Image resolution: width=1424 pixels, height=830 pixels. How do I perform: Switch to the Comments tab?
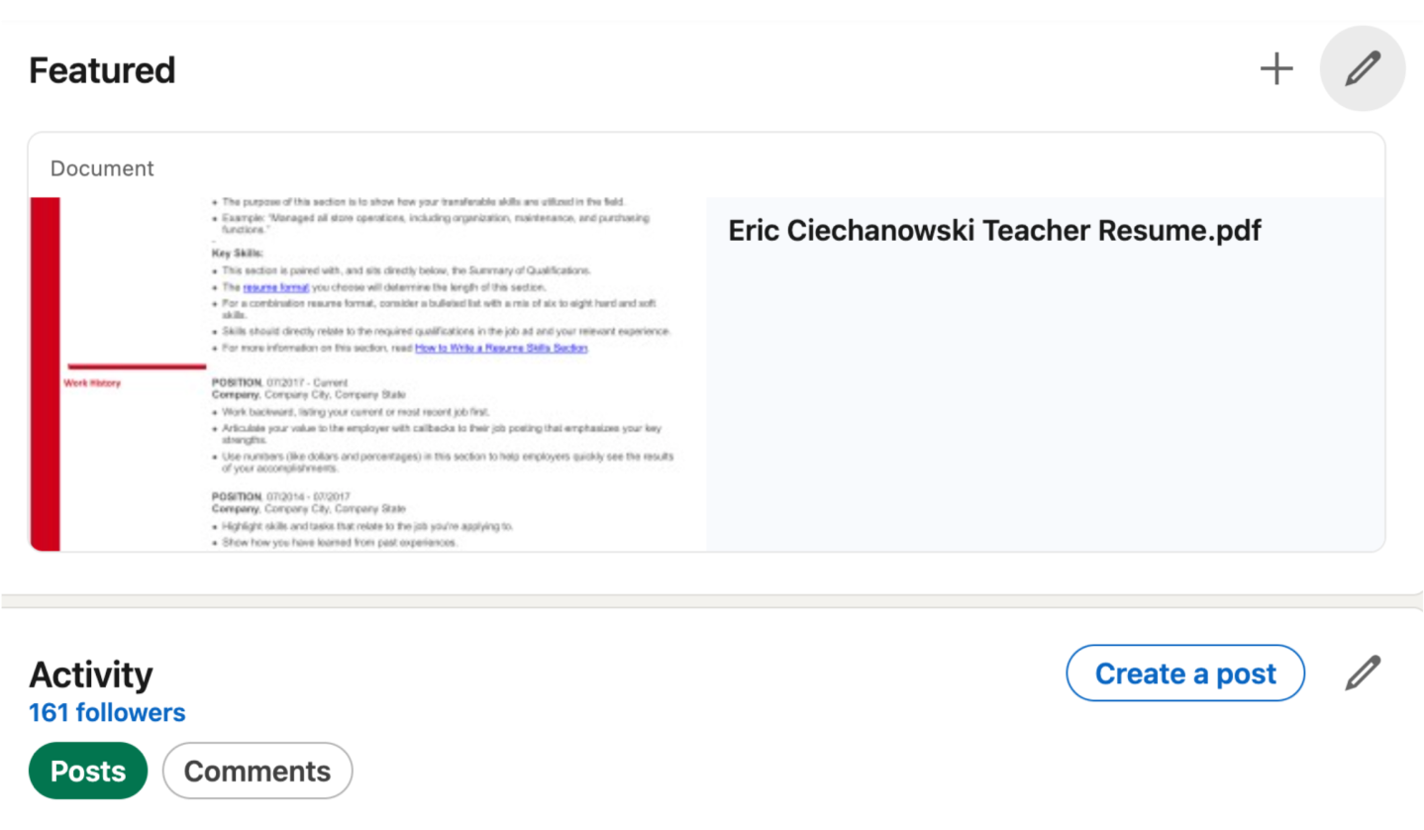[257, 771]
